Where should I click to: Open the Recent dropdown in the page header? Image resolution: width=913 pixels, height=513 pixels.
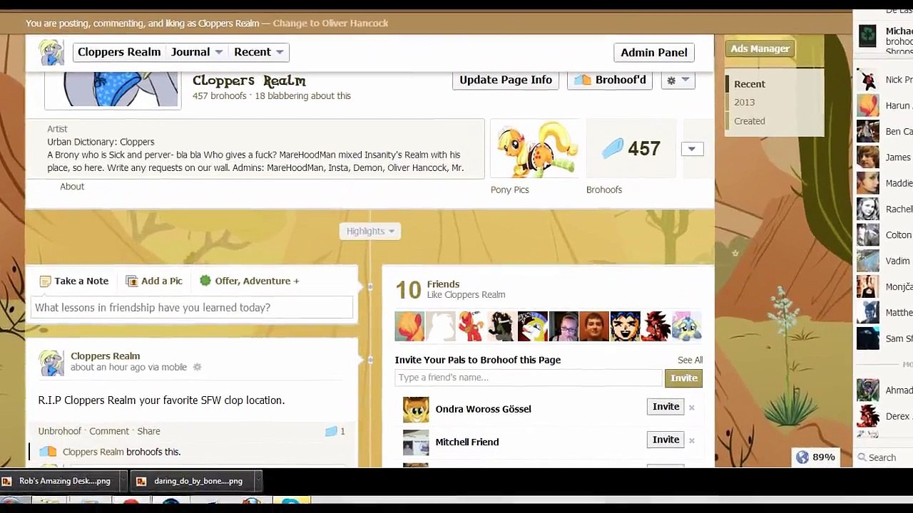(x=259, y=52)
